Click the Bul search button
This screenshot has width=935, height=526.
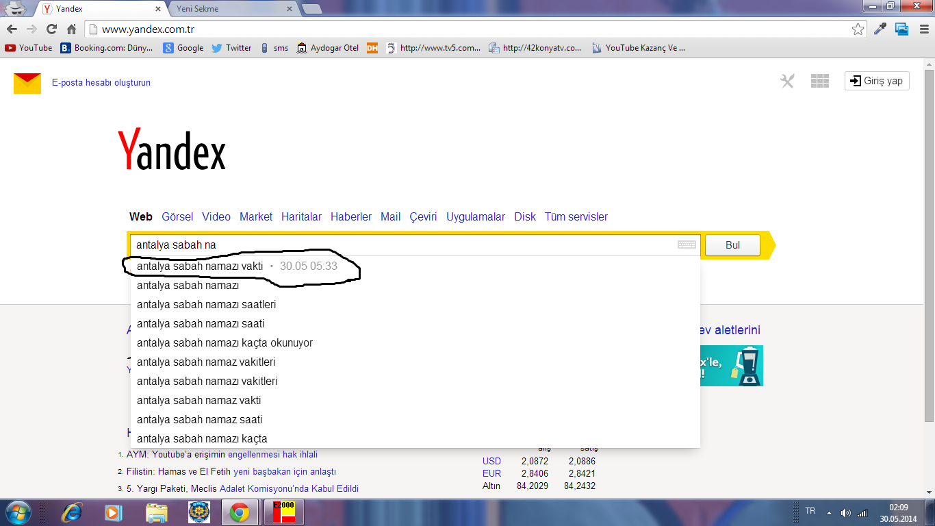pos(732,245)
